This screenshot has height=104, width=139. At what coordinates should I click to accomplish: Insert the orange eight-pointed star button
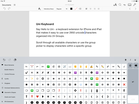point(97,79)
